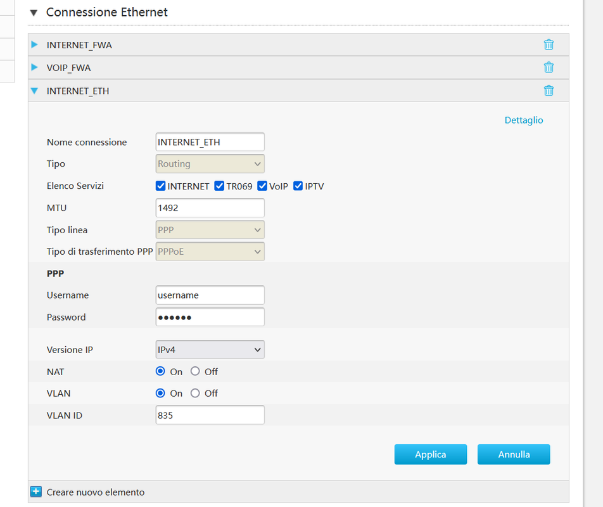The image size is (603, 507).
Task: Click the Annulla button
Action: click(514, 454)
